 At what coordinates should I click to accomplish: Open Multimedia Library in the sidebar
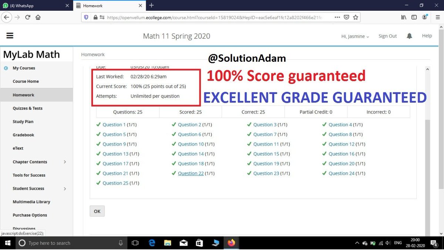click(31, 202)
